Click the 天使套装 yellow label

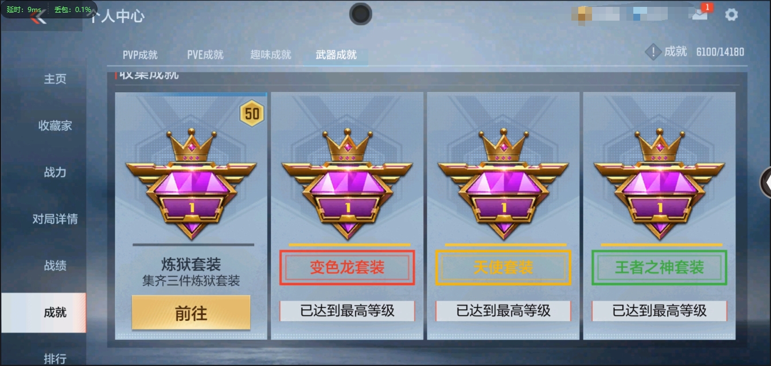pyautogui.click(x=503, y=267)
